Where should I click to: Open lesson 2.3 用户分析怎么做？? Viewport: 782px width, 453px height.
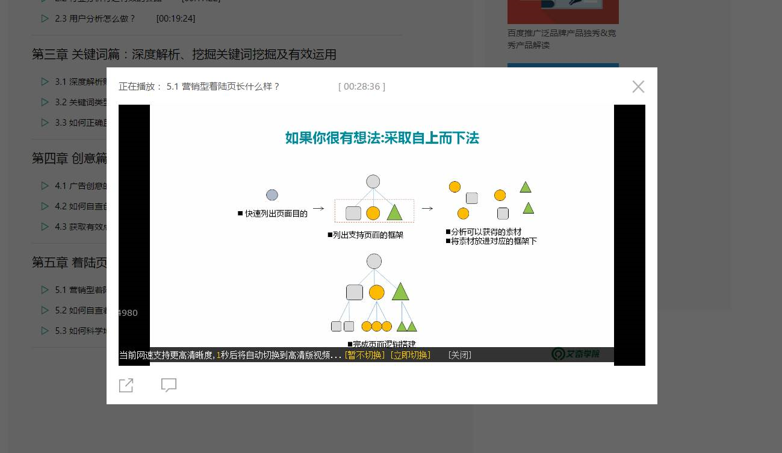pos(95,19)
